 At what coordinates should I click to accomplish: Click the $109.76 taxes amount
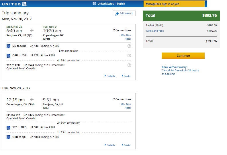(212, 31)
